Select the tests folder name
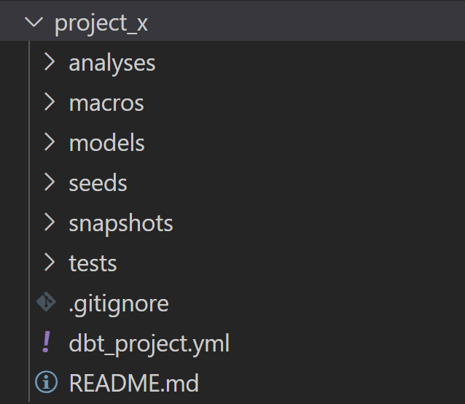Image resolution: width=465 pixels, height=404 pixels. pos(93,263)
